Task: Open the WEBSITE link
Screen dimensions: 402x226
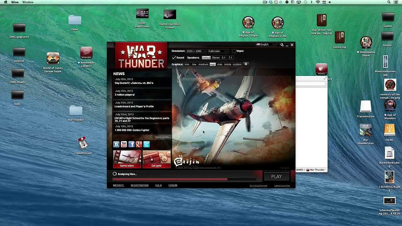Action: (x=119, y=185)
